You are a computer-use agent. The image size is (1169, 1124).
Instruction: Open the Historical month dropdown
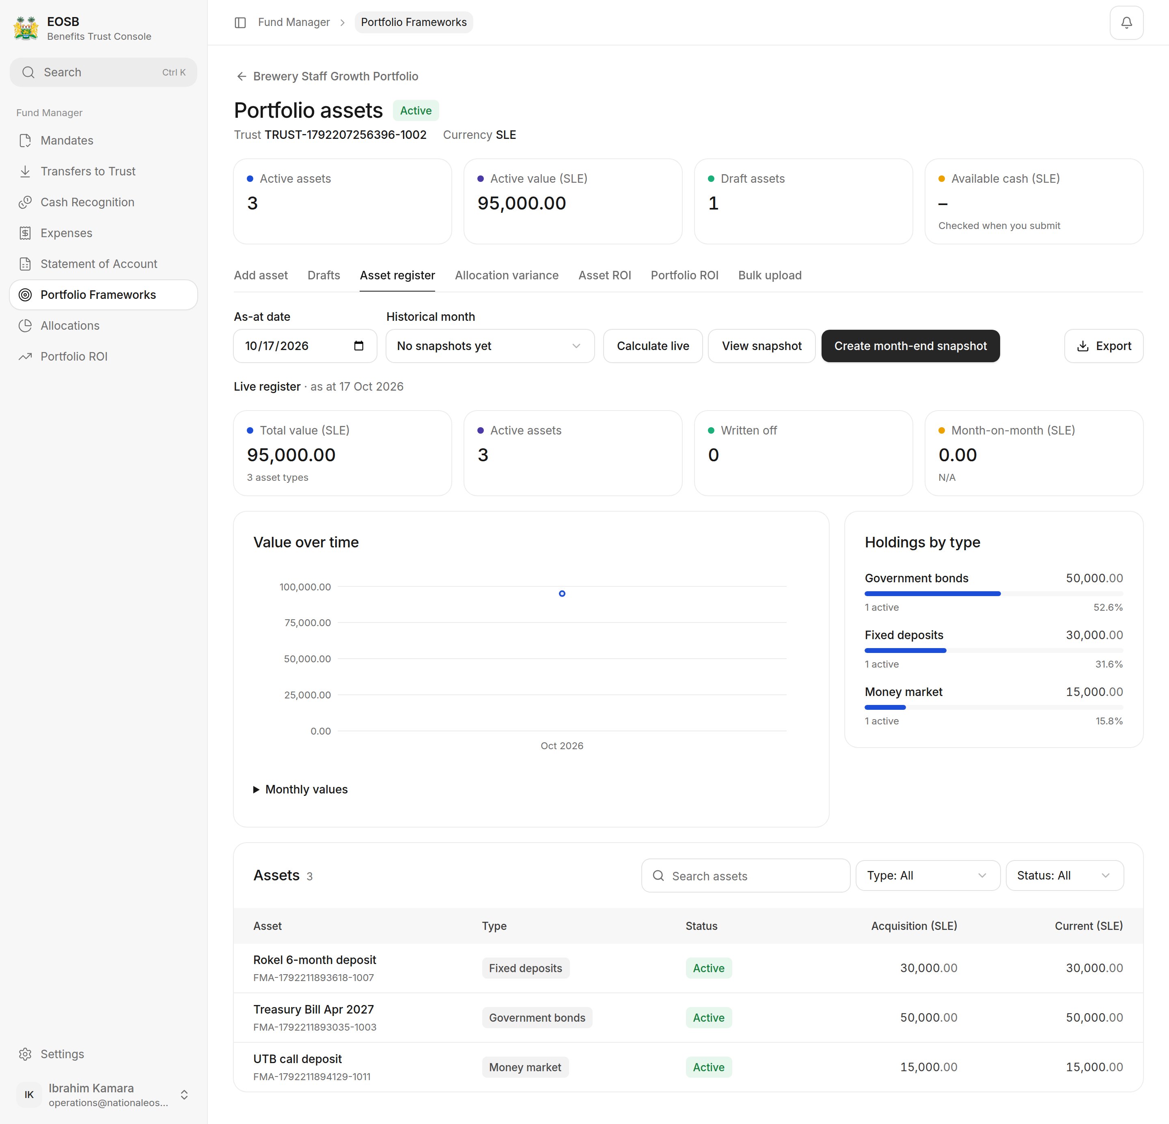point(490,346)
